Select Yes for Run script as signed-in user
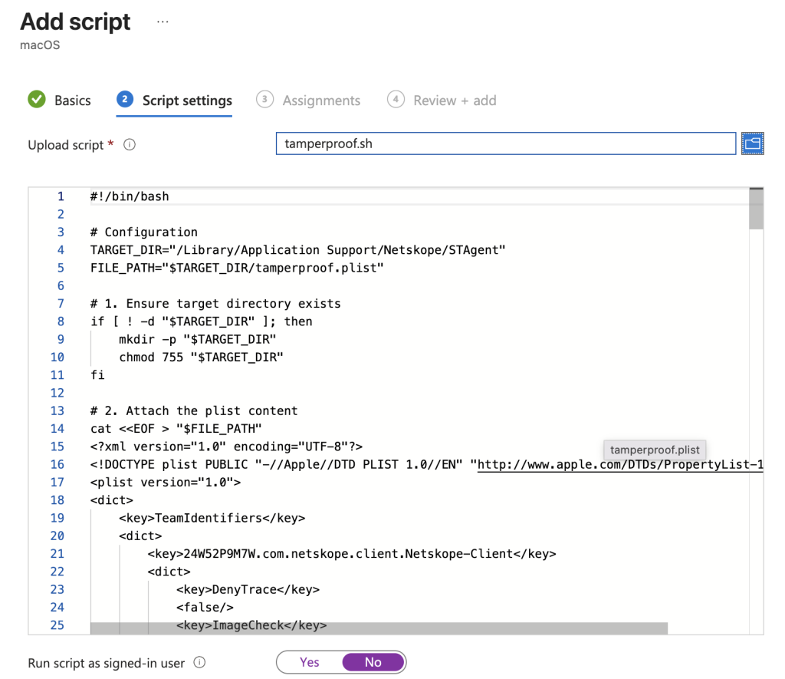Screen dimensions: 785x679 coord(310,662)
